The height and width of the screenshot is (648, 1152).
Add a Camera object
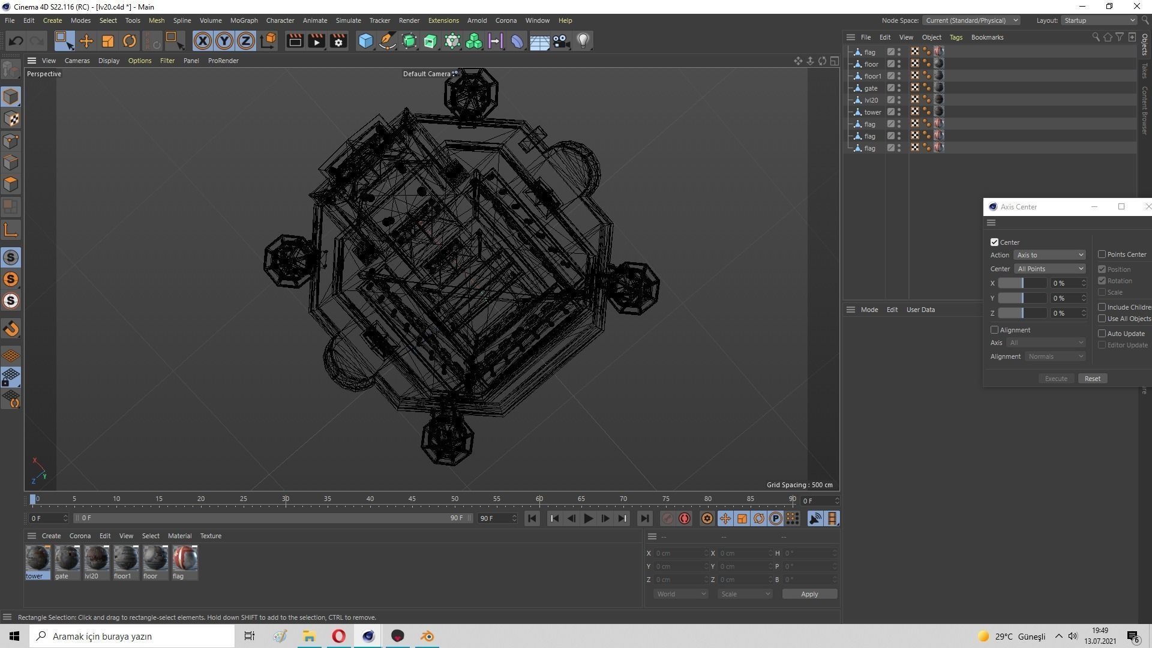(x=561, y=41)
